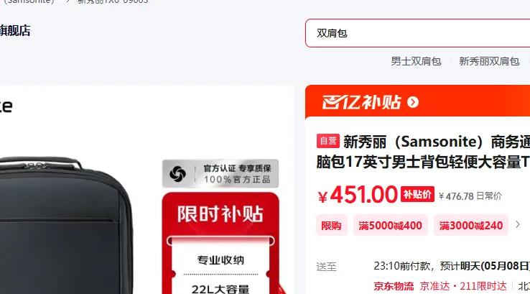Screen dimensions: 530x294
Task: Expand more promotions with the chevron arrow
Action: point(518,224)
